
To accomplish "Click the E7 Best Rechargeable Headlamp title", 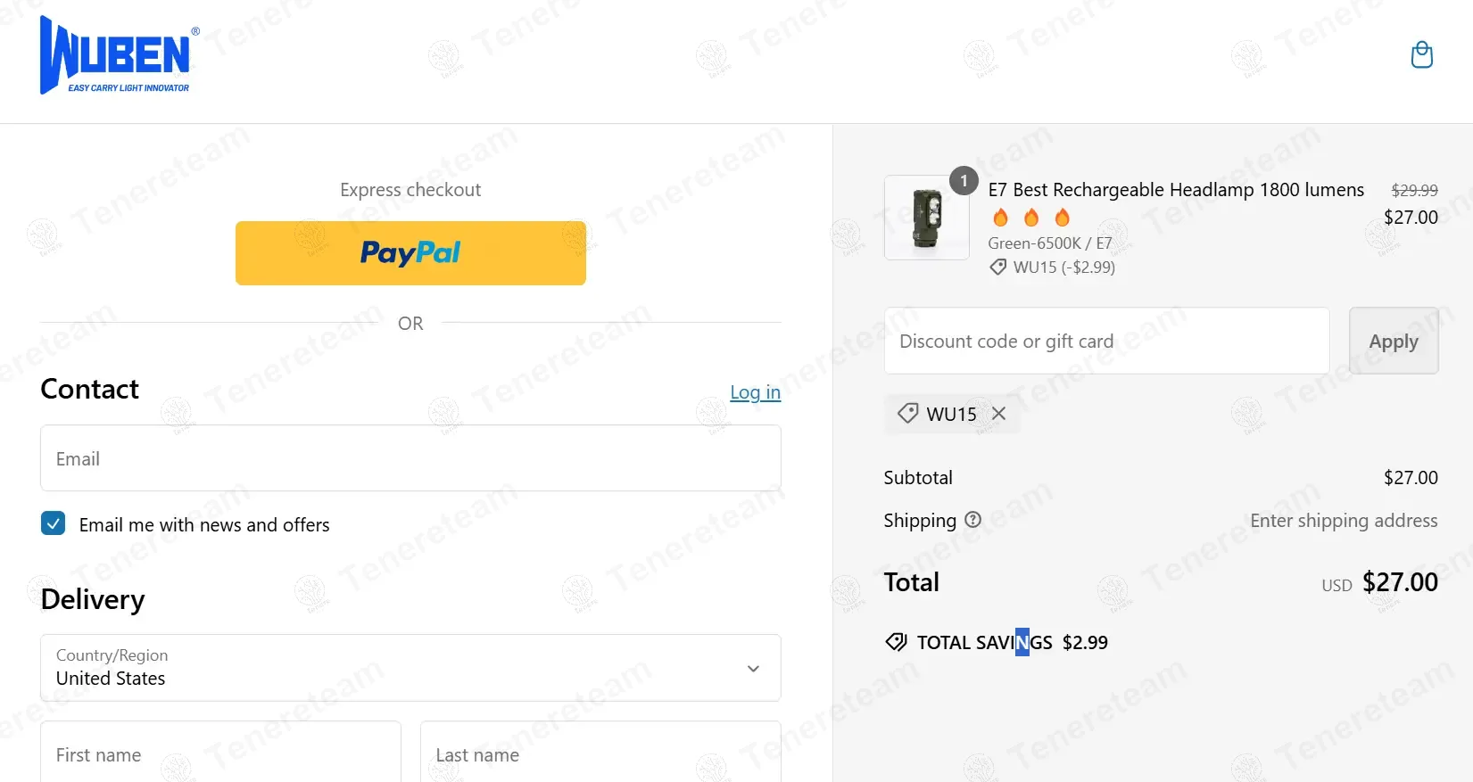I will 1176,190.
